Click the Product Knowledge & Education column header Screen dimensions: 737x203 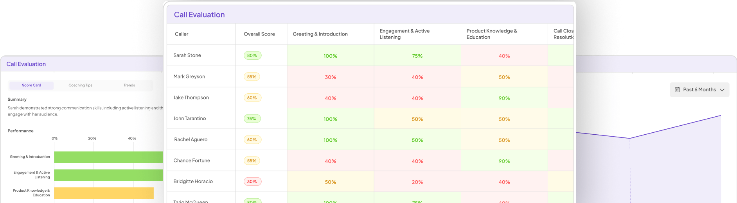pyautogui.click(x=504, y=34)
